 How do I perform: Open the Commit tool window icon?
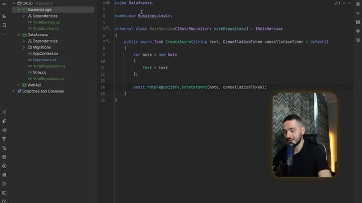4,4
